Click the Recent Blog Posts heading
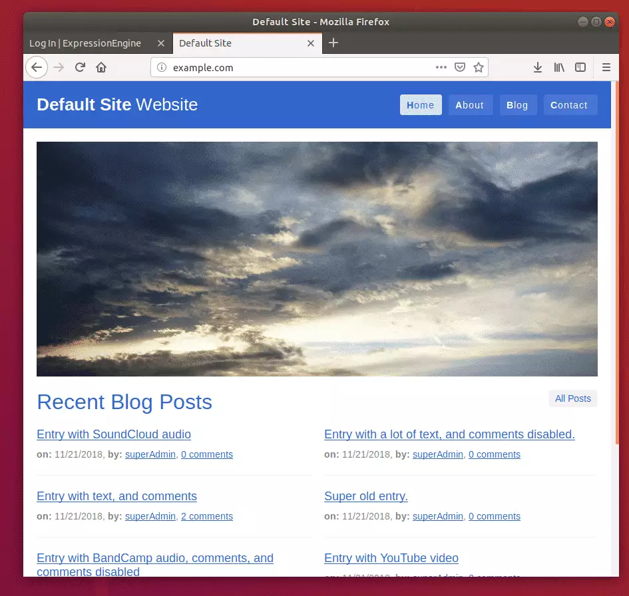Image resolution: width=629 pixels, height=596 pixels. pyautogui.click(x=124, y=402)
